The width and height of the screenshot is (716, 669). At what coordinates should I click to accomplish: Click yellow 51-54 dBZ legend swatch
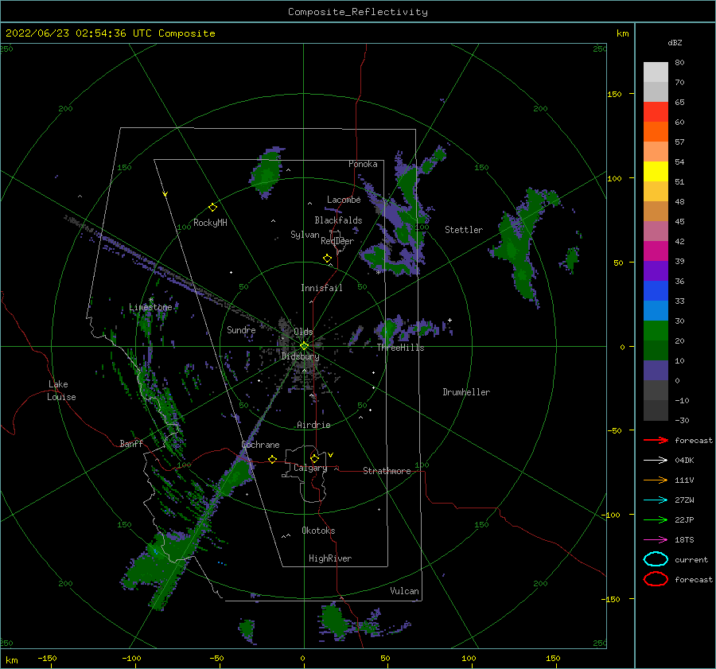[656, 171]
